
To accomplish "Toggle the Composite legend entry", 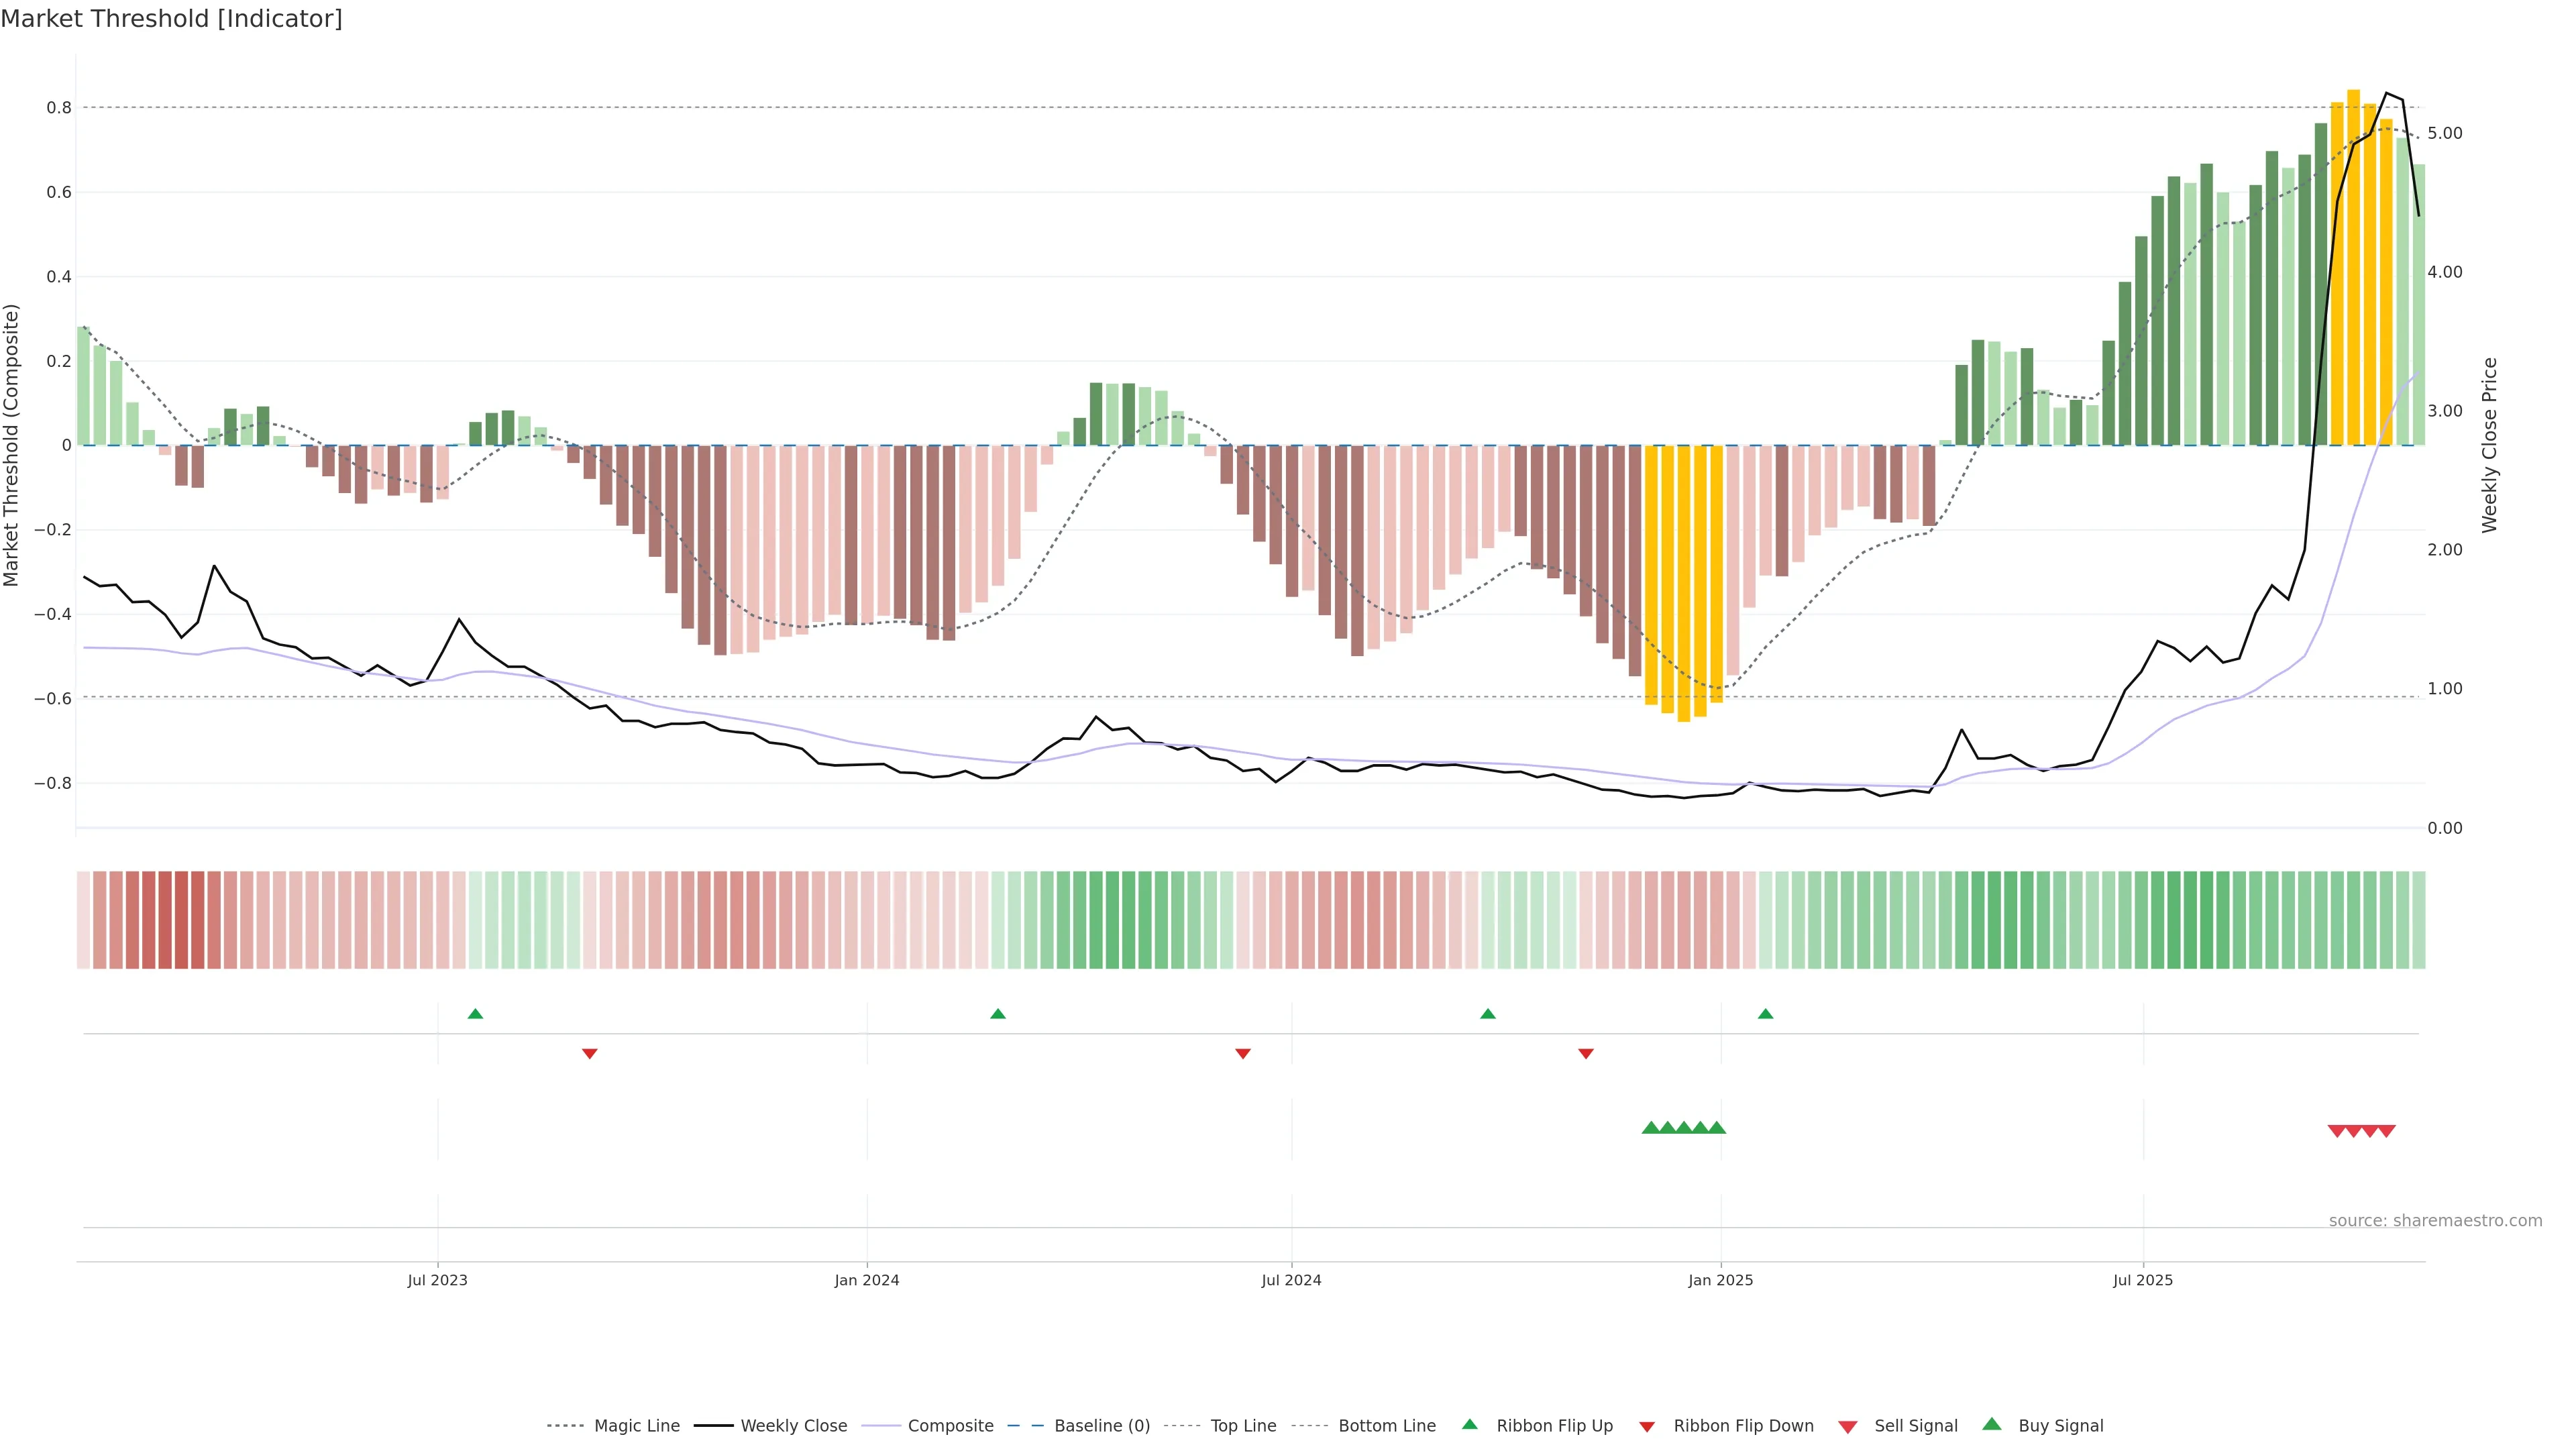I will pos(950,1425).
